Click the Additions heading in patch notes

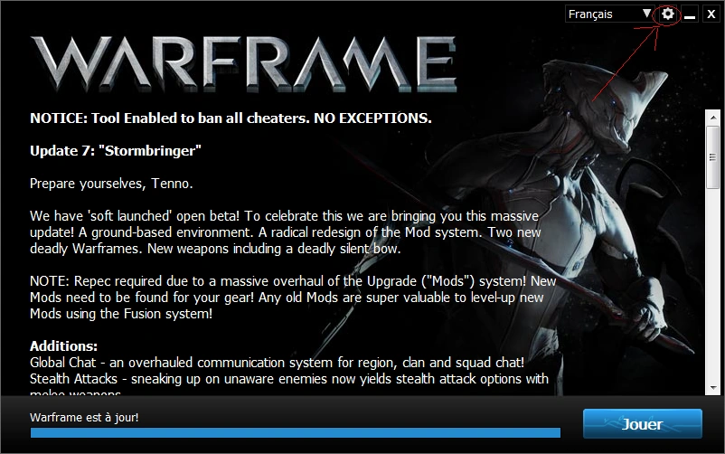[64, 346]
